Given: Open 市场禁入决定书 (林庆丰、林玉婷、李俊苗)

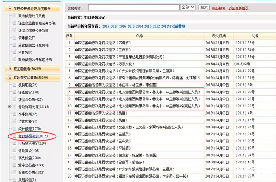Looking at the screenshot, I should [x=116, y=85].
